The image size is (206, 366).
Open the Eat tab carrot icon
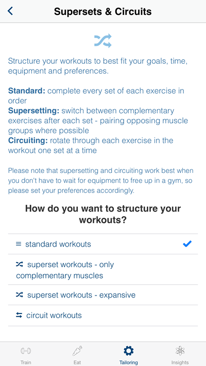(77, 351)
